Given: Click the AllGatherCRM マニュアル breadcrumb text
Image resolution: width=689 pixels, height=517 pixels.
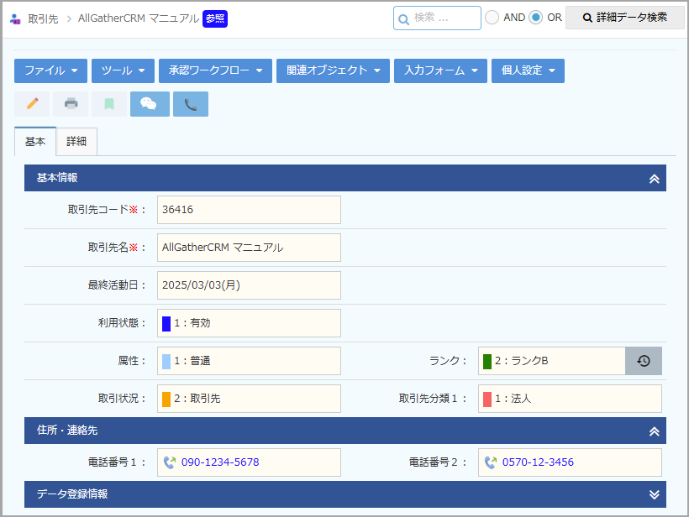Looking at the screenshot, I should 139,18.
